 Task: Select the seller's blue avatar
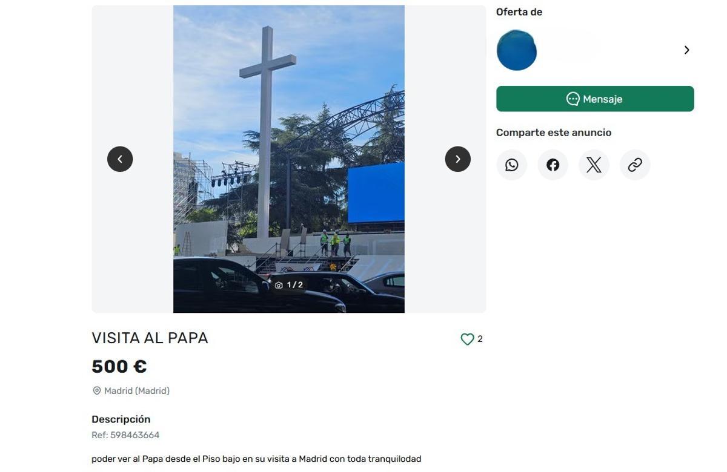(x=516, y=50)
